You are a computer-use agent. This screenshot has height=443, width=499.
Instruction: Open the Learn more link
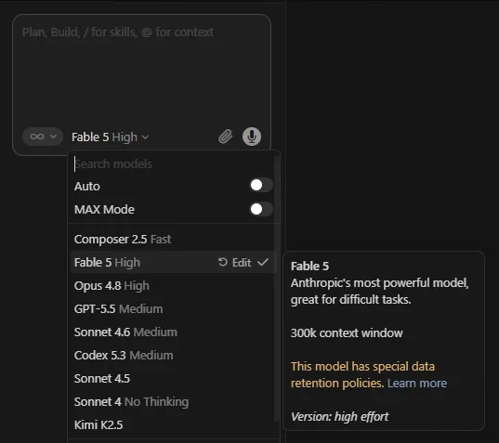click(417, 384)
